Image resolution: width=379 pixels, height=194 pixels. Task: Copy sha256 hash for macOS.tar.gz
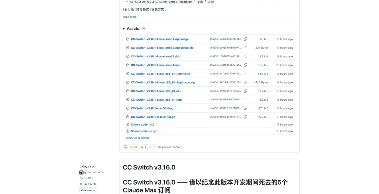pos(245,117)
